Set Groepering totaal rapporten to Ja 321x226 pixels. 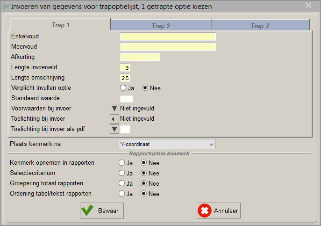pos(121,183)
